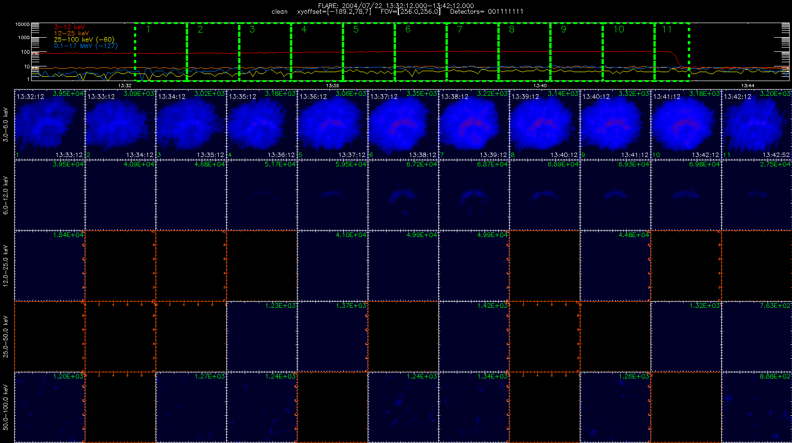Viewport: 792px width, 443px height.
Task: Click the 13:44 time axis label
Action: tap(747, 86)
